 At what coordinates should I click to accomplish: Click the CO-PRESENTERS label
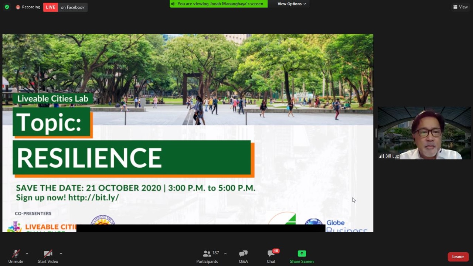33,214
